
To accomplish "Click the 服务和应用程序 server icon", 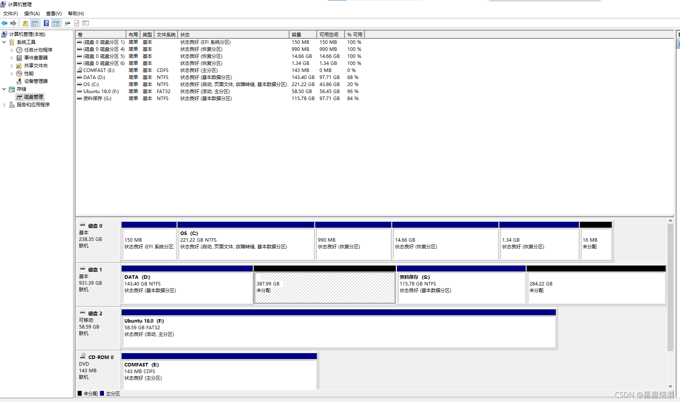I will pyautogui.click(x=12, y=105).
